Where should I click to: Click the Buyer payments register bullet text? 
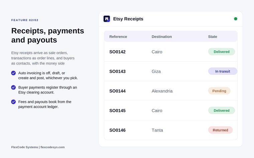click(x=47, y=90)
